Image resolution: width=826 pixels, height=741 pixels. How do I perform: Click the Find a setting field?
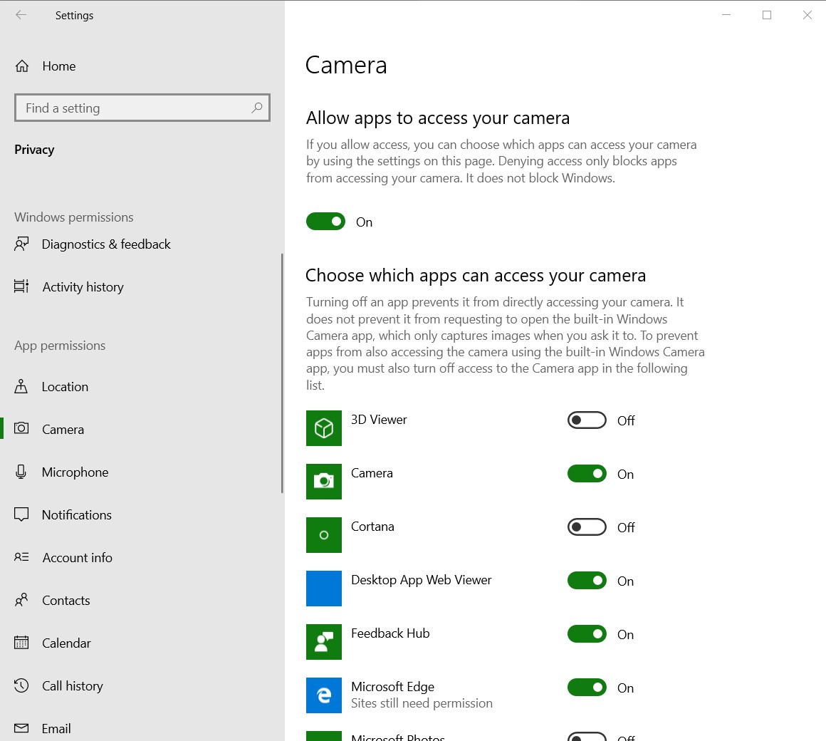142,108
